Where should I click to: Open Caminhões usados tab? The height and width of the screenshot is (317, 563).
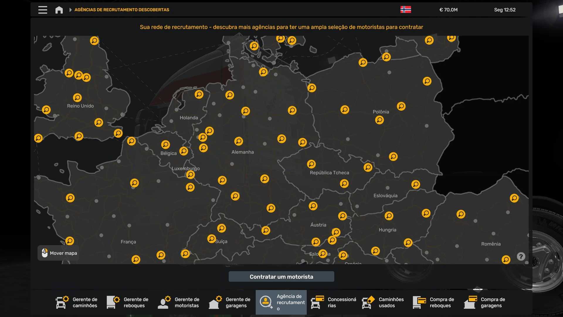click(383, 302)
